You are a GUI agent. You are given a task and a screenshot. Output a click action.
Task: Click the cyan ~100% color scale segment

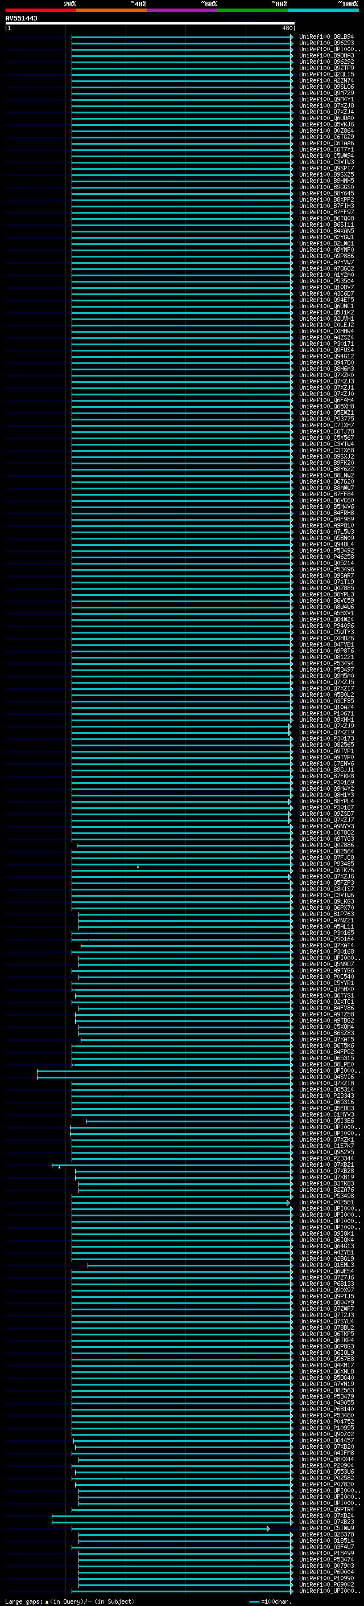tap(323, 10)
